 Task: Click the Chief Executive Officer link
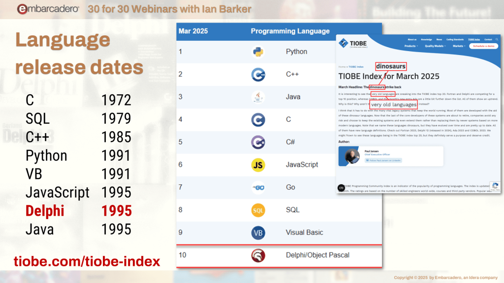pyautogui.click(x=377, y=154)
